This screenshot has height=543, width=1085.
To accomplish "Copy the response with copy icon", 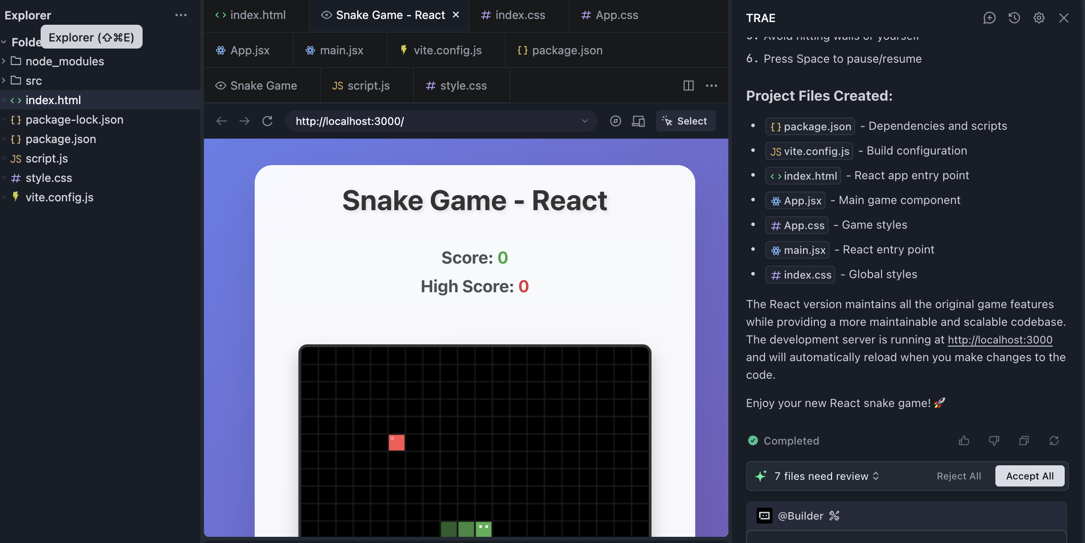I will click(1024, 441).
